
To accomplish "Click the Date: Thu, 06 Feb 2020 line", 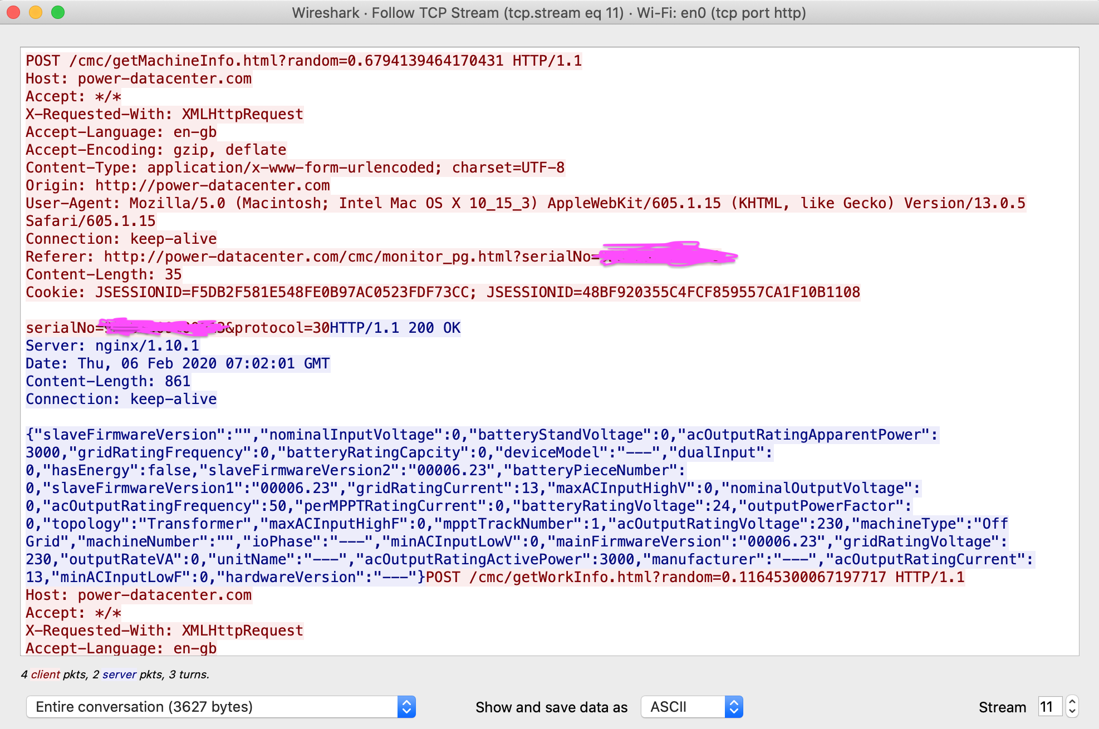I will point(178,363).
